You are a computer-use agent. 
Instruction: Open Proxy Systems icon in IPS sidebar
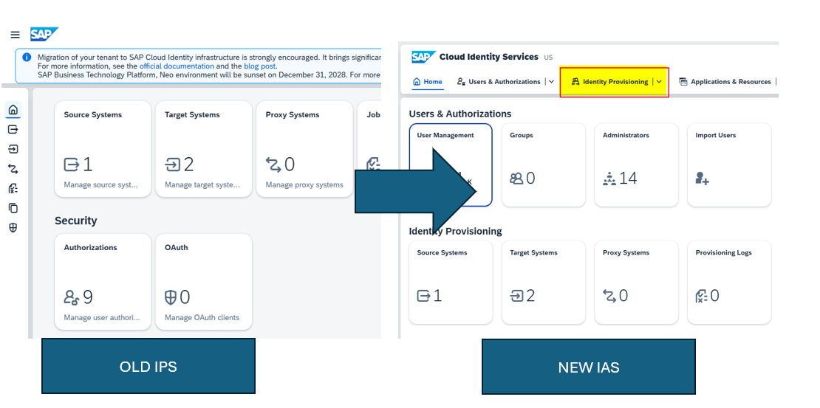13,169
